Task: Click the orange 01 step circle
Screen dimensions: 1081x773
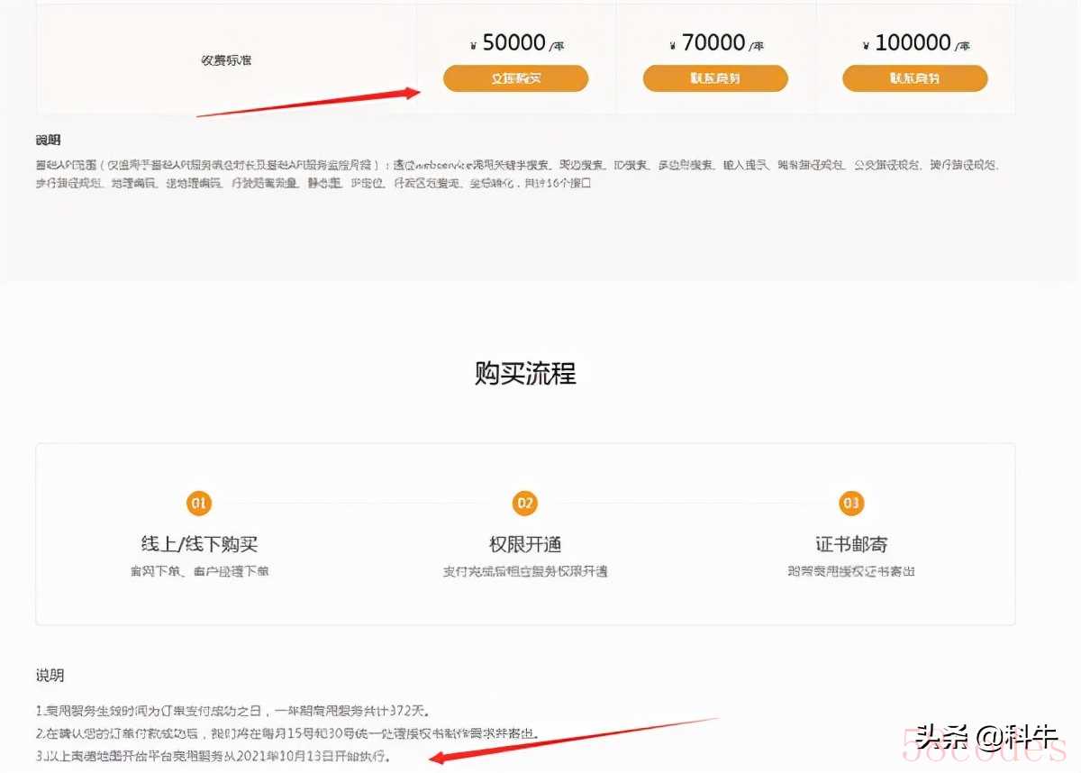Action: pyautogui.click(x=198, y=503)
